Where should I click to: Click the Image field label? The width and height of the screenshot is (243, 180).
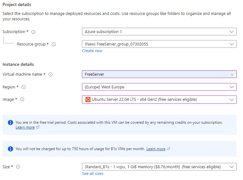coord(8,100)
